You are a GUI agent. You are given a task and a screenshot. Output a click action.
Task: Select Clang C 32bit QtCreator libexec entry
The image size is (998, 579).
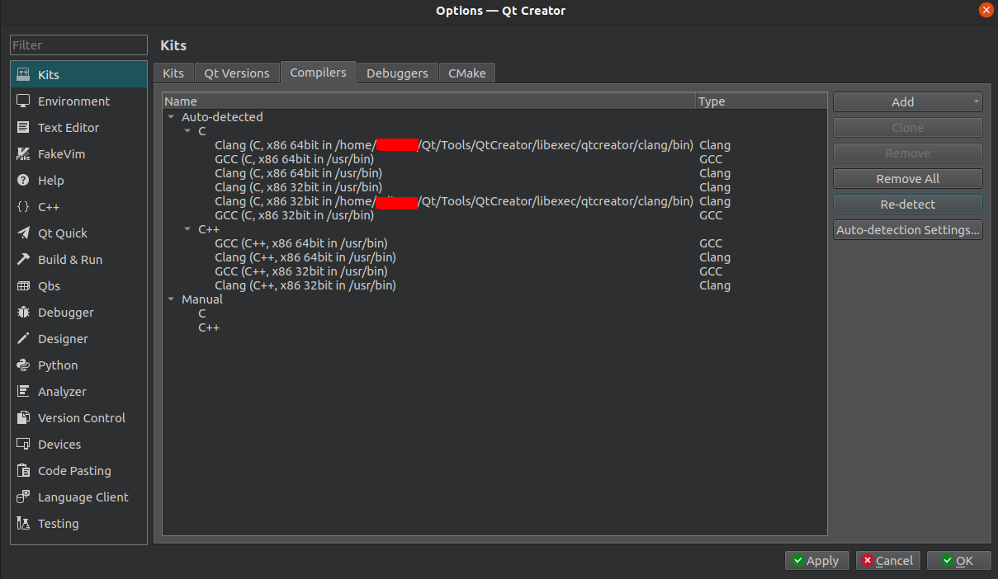(454, 201)
